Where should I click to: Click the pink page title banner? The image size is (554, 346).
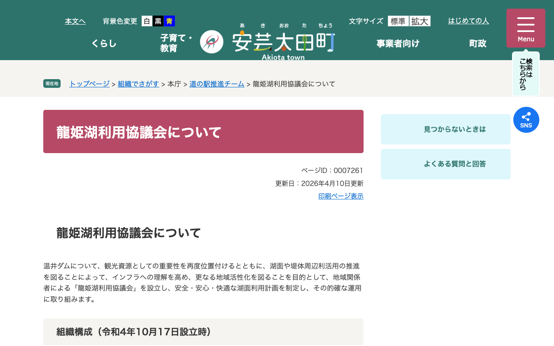tap(203, 131)
